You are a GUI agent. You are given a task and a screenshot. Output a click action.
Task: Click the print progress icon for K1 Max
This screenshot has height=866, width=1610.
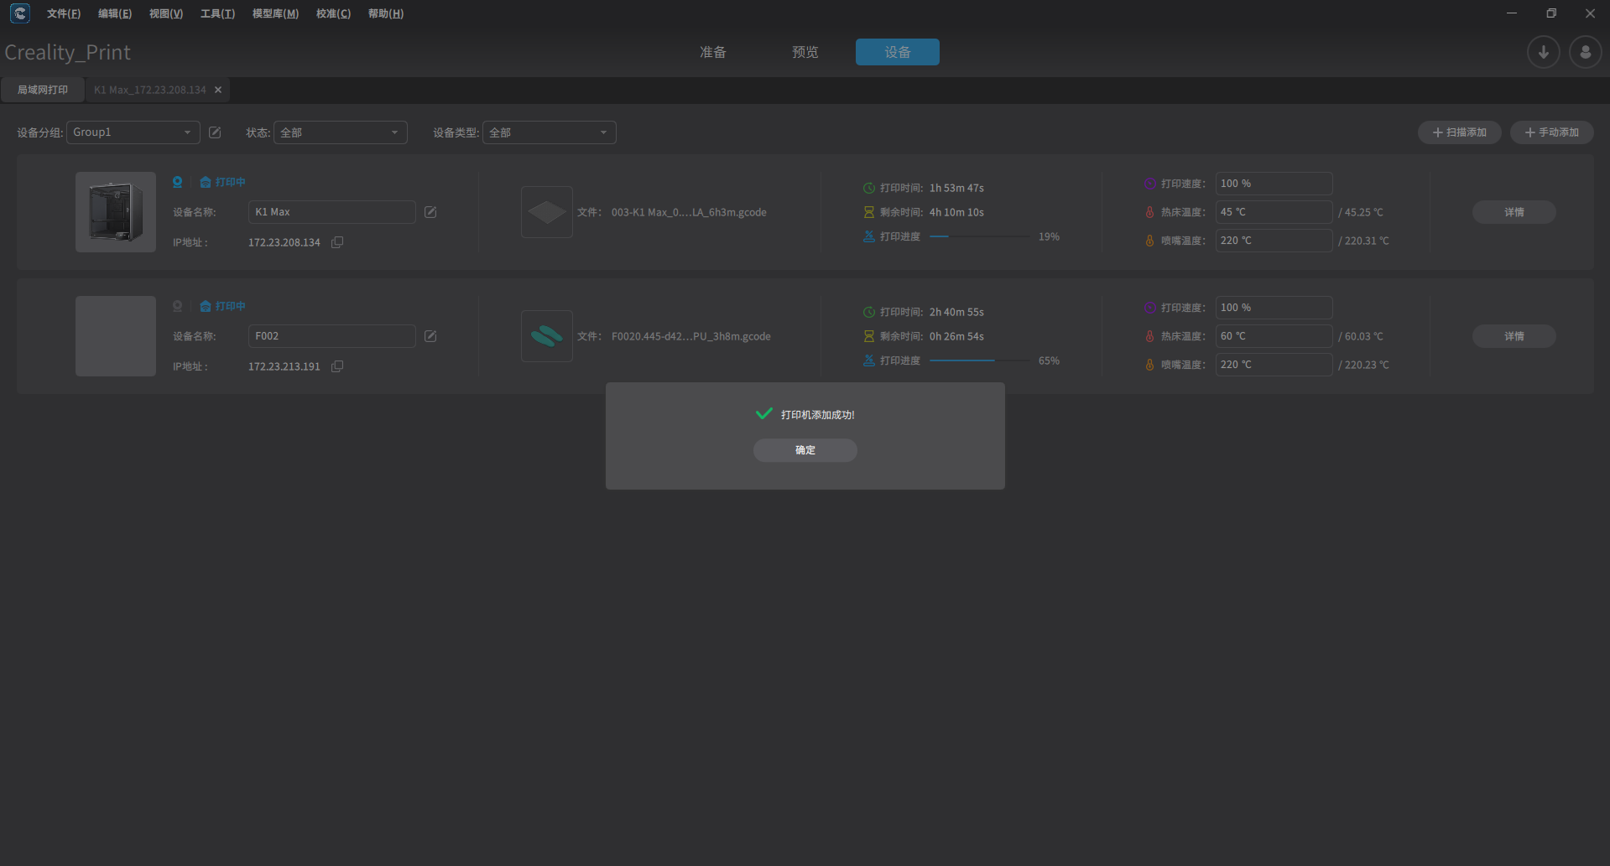(869, 236)
